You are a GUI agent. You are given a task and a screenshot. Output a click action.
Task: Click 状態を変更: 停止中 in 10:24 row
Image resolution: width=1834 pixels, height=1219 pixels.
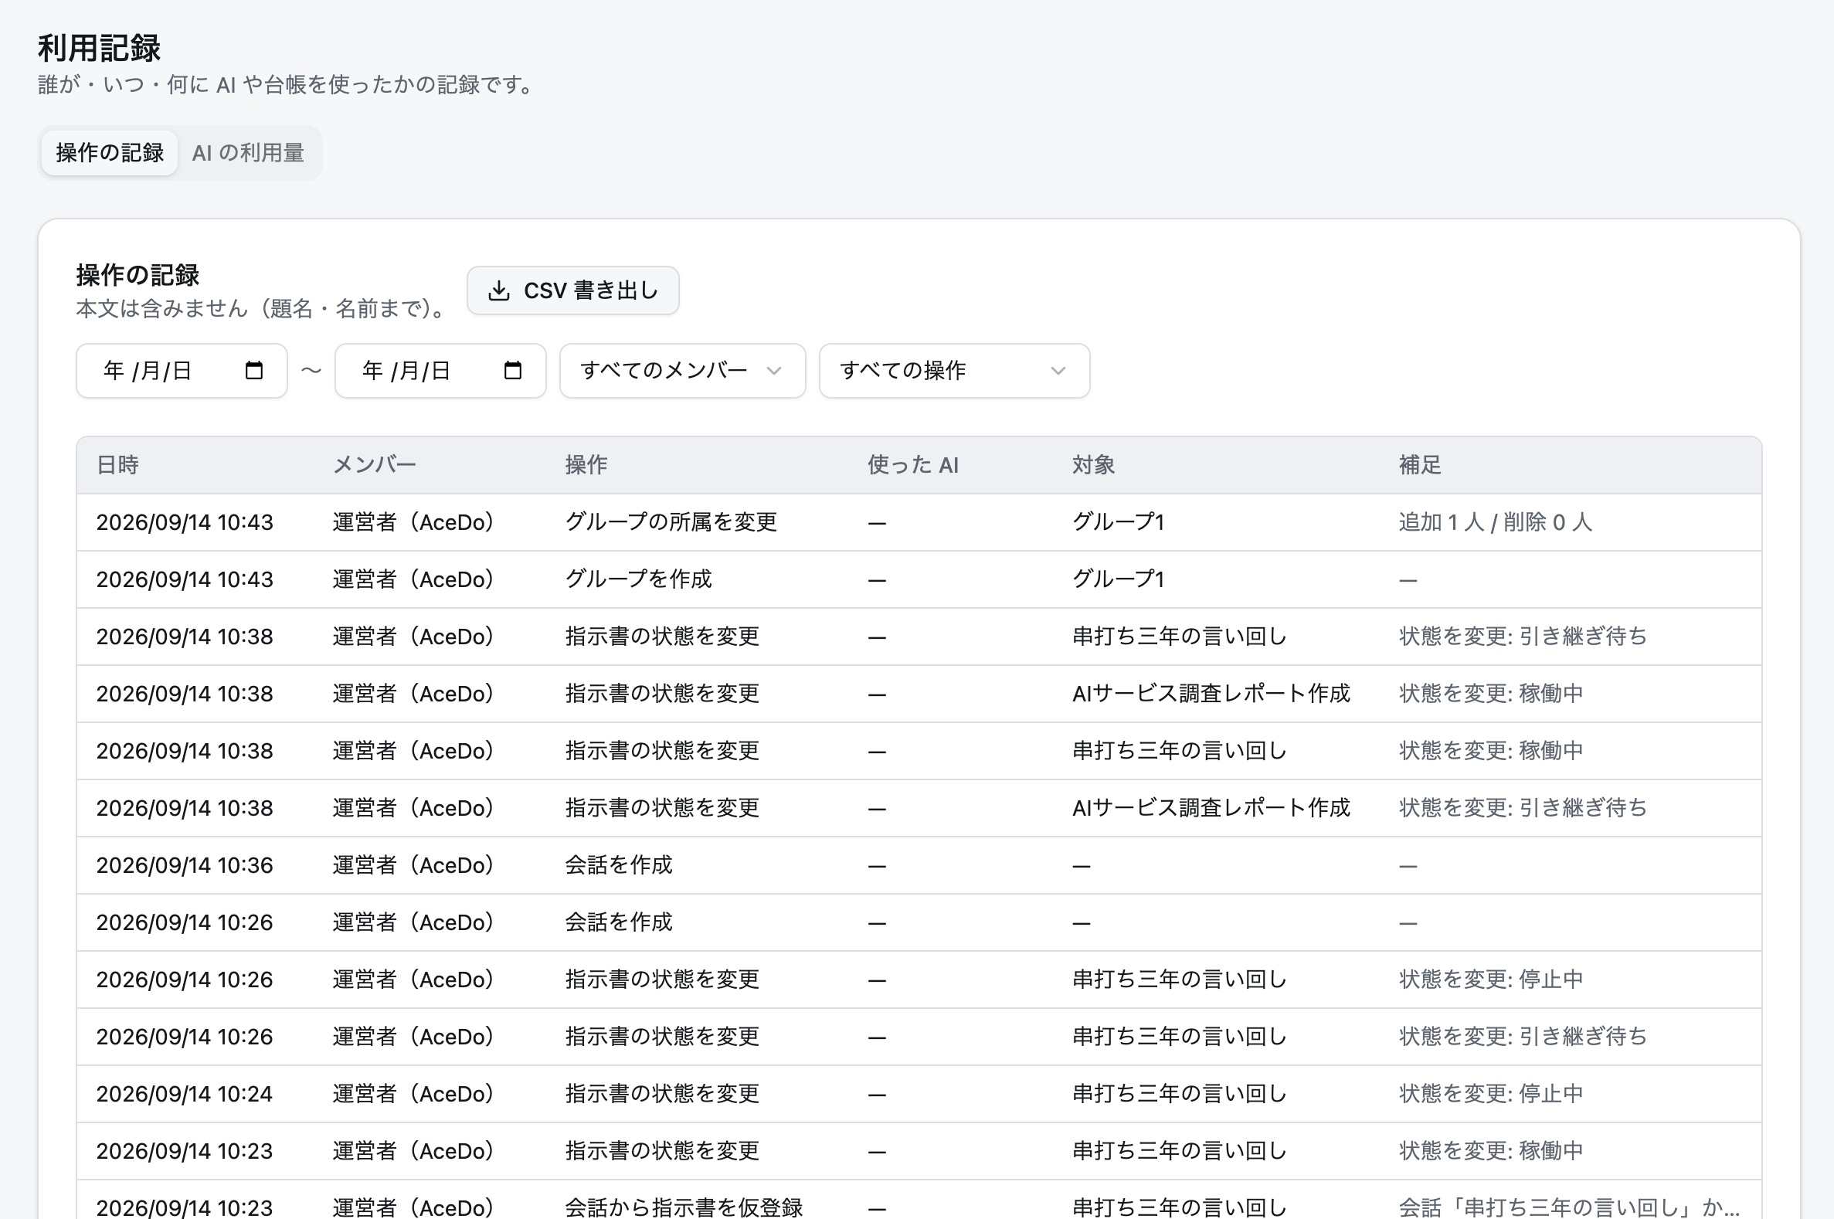click(1491, 1094)
